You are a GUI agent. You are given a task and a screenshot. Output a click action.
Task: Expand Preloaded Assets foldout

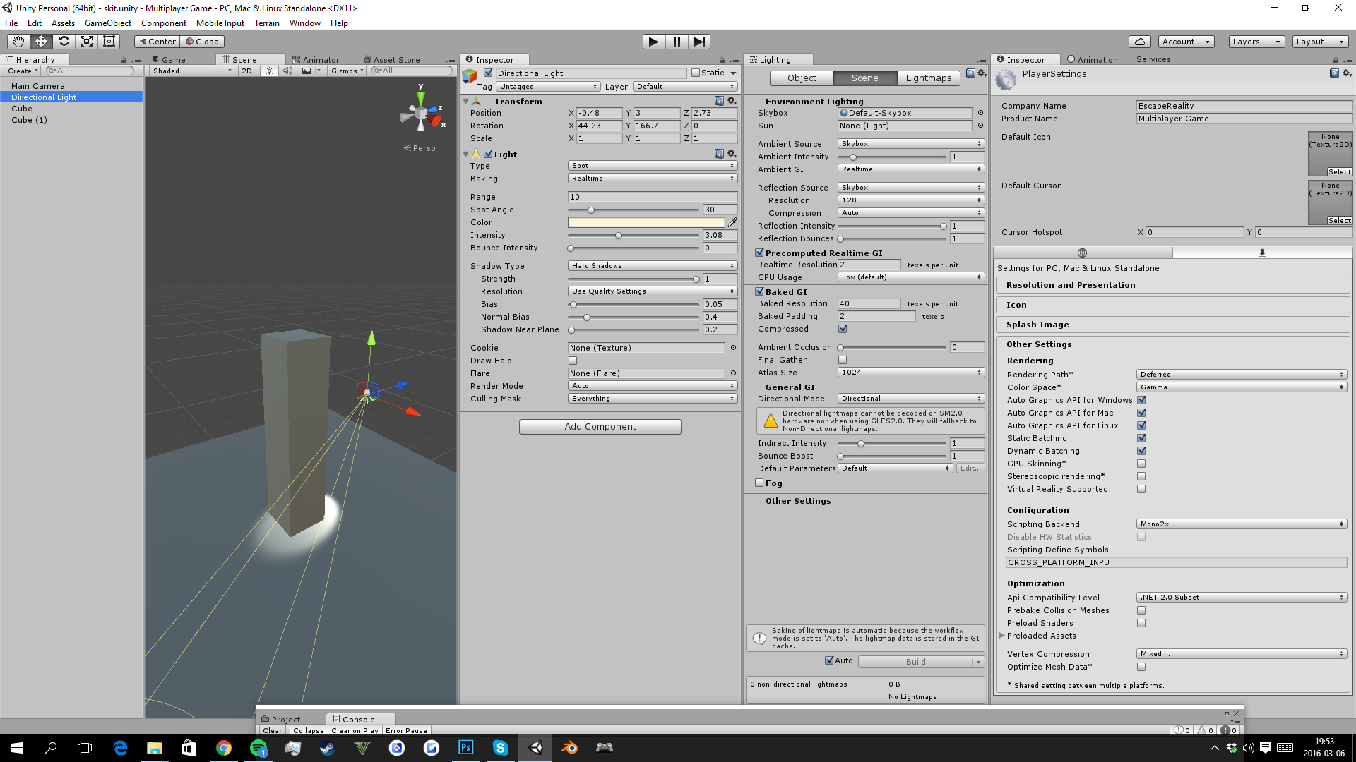[x=1002, y=636]
